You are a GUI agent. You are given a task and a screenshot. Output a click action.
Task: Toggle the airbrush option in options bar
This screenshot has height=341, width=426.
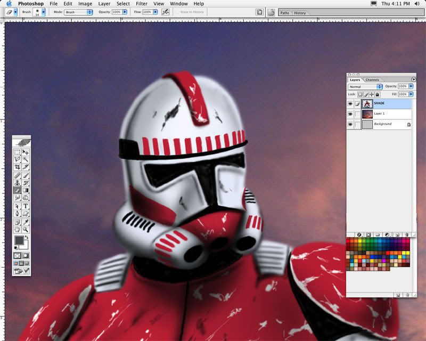[165, 12]
